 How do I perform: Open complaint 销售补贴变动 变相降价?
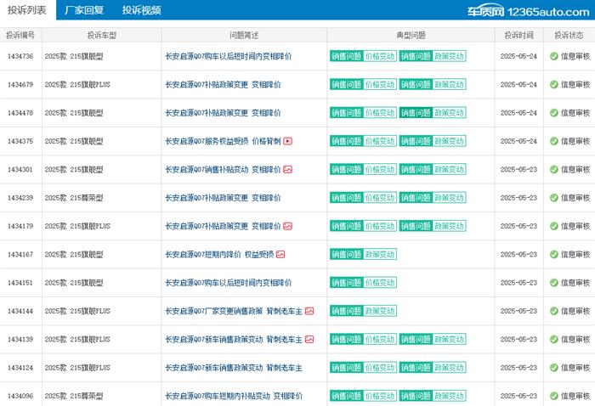(x=223, y=170)
